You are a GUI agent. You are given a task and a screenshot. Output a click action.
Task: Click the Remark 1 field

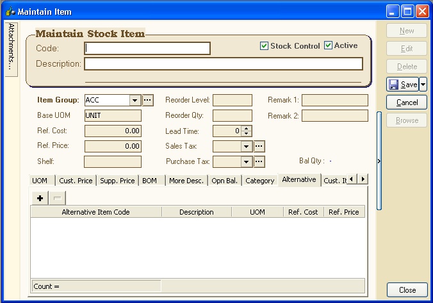click(335, 101)
